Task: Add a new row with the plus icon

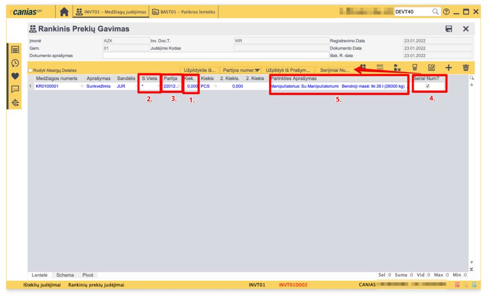Action: 448,68
